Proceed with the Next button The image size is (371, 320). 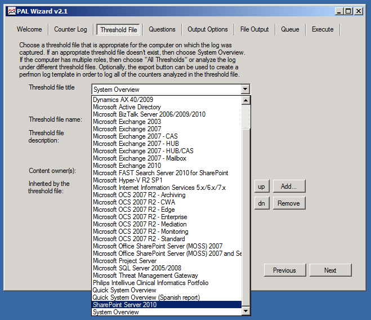pos(330,270)
